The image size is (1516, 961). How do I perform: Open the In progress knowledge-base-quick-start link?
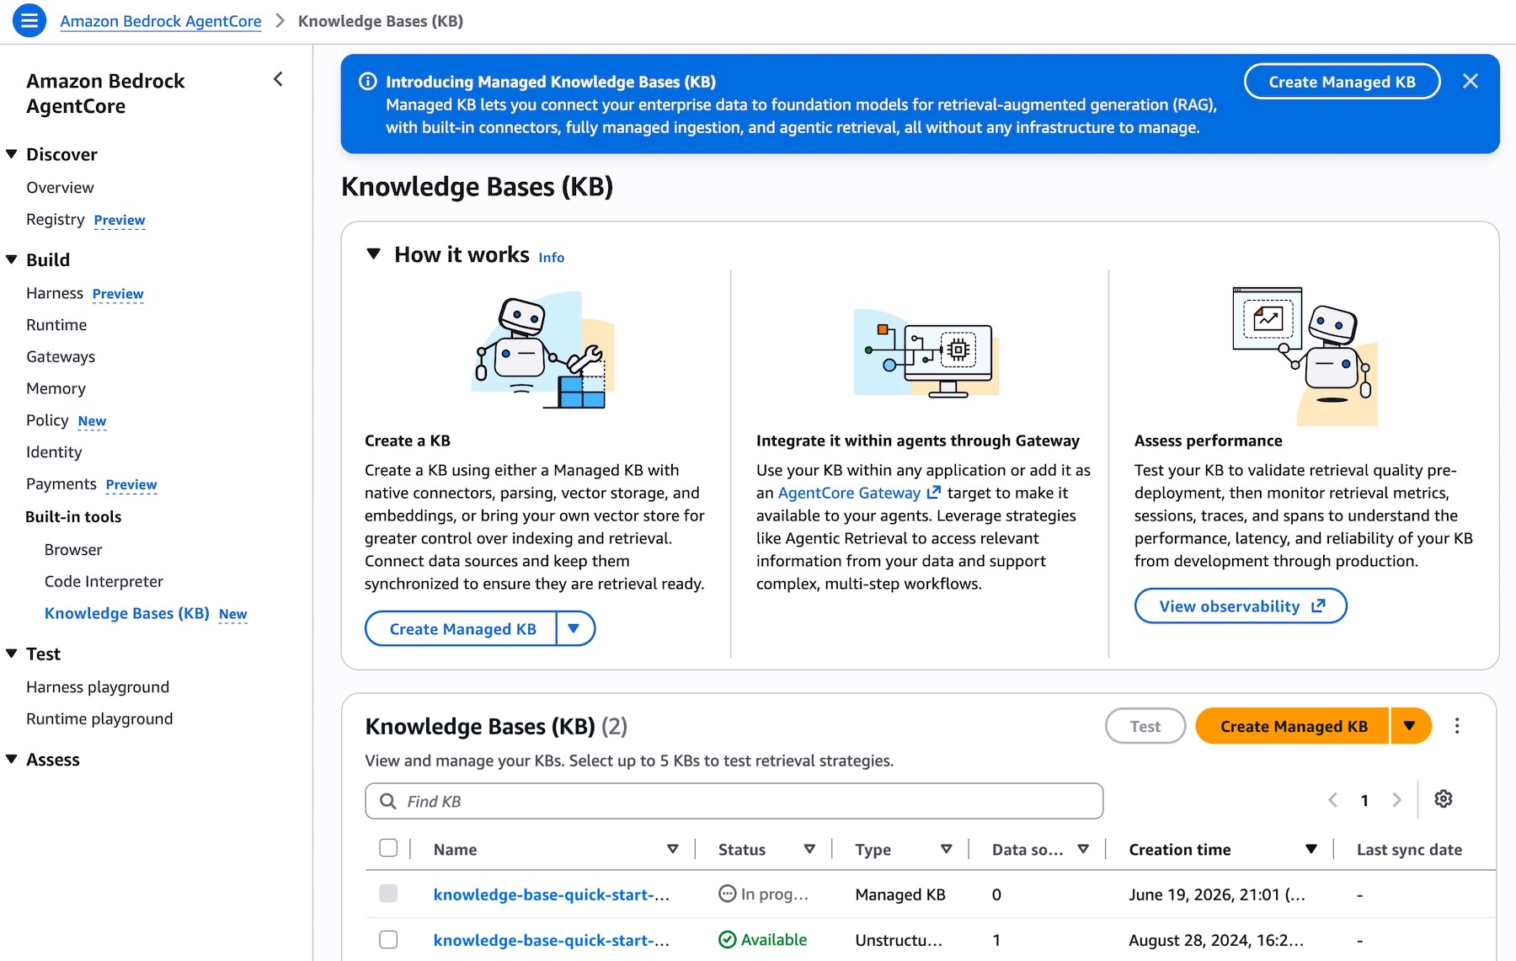pyautogui.click(x=552, y=894)
